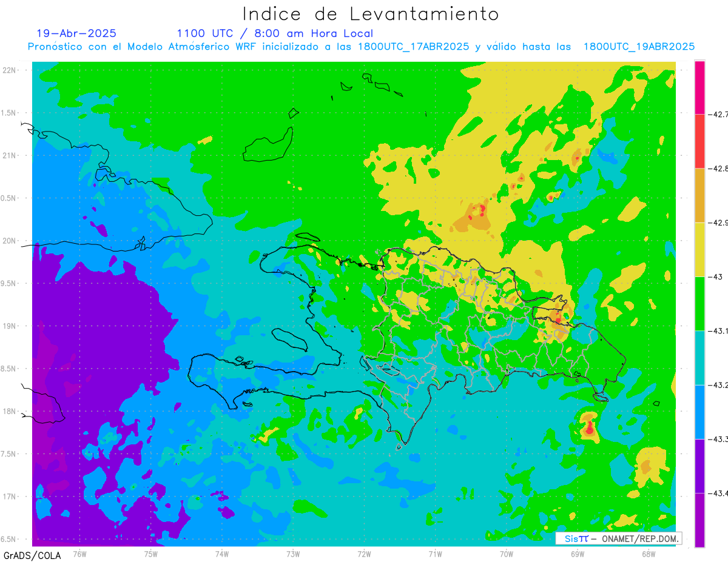Select the cyan legend color segment

(699, 358)
